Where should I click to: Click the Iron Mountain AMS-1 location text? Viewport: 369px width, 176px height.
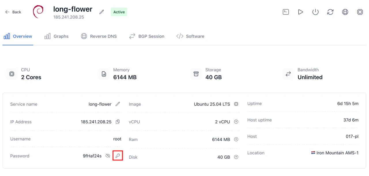coord(338,153)
